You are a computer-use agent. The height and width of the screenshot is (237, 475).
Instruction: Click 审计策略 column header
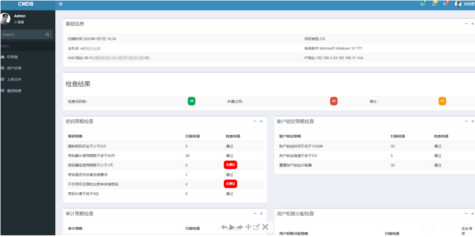point(75,228)
